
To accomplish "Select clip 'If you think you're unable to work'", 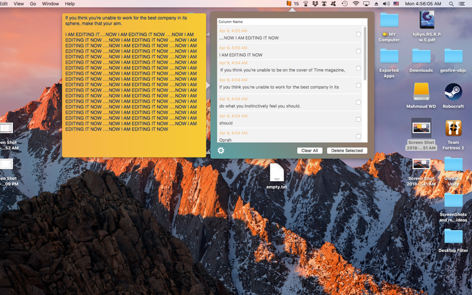I will (278, 87).
